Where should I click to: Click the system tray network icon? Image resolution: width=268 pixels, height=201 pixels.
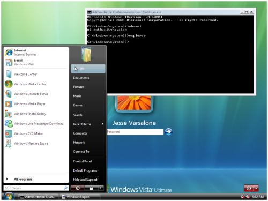tap(243, 197)
